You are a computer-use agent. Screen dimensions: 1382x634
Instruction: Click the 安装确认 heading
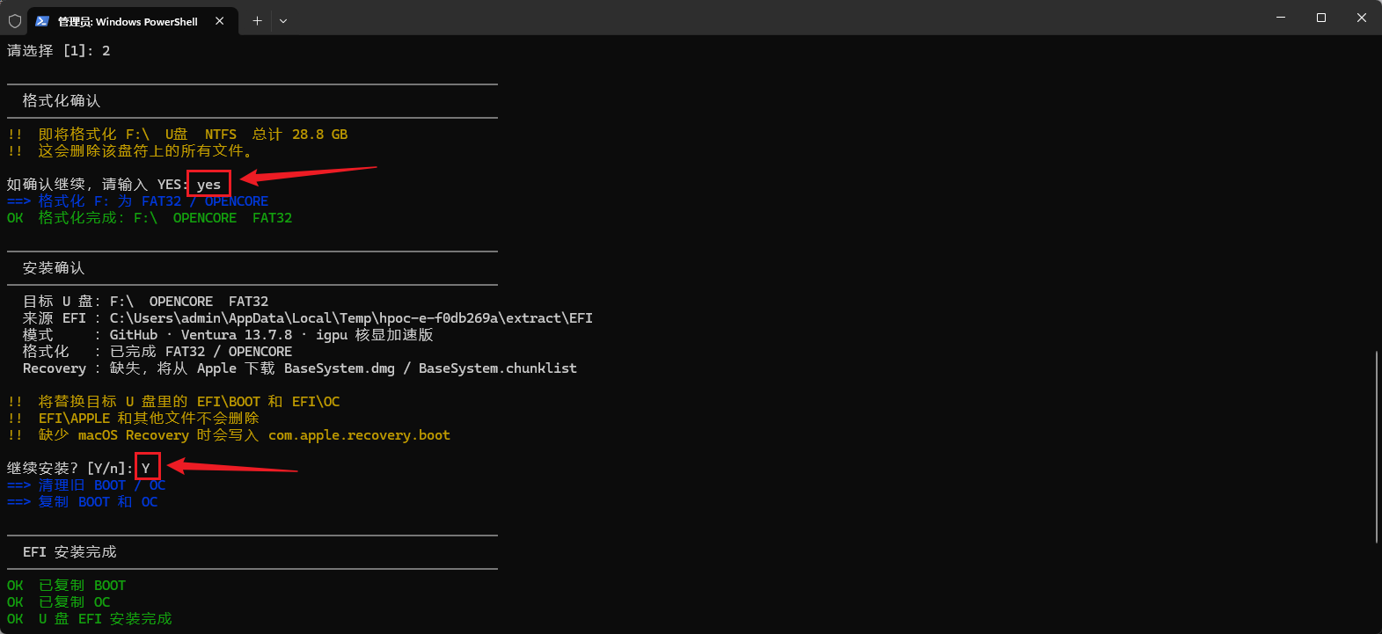point(54,268)
